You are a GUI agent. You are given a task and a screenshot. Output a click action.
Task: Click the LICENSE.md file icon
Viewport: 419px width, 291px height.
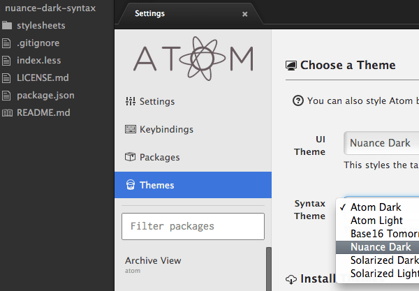pos(6,78)
